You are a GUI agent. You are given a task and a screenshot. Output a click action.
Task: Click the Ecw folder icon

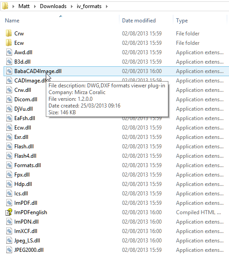click(x=9, y=43)
